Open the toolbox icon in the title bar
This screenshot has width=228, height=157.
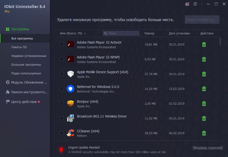[187, 4]
